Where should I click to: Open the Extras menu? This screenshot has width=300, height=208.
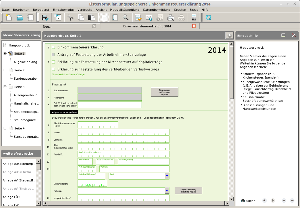pyautogui.click(x=194, y=10)
